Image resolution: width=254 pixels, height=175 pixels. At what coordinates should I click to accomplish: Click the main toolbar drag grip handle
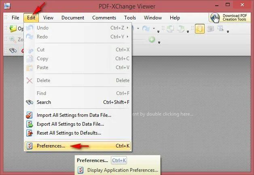(6, 28)
